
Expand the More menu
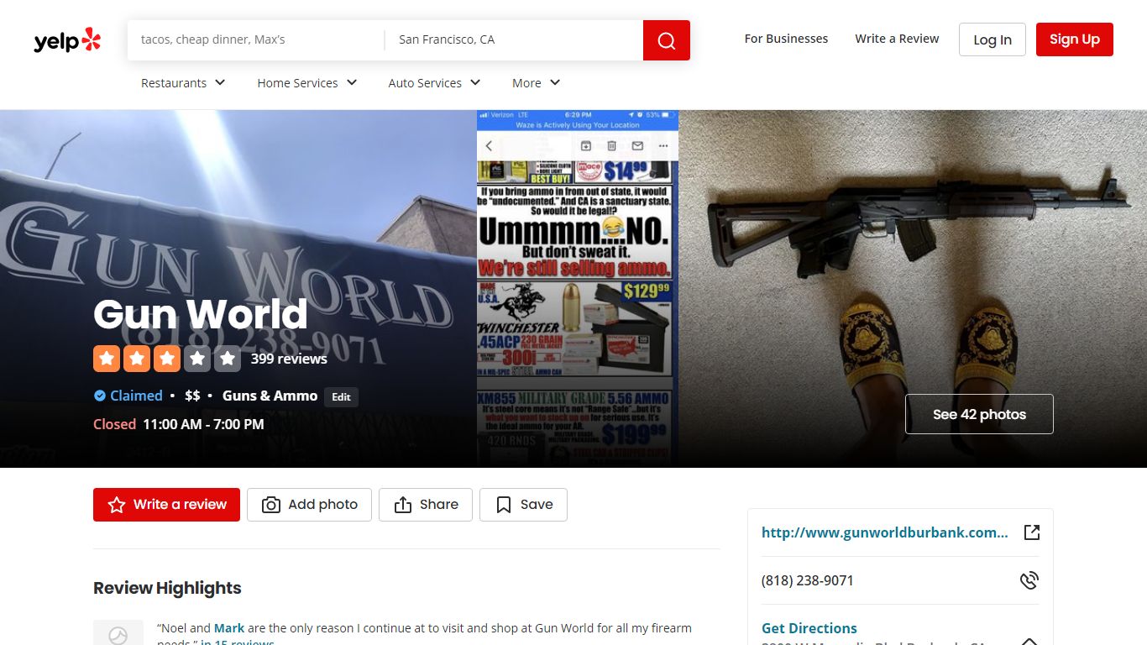[537, 82]
